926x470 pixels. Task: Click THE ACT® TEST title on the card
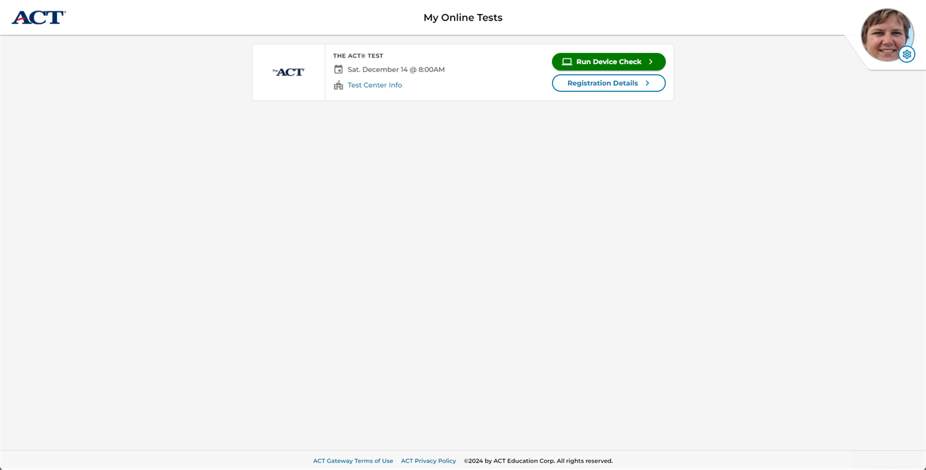(x=357, y=56)
